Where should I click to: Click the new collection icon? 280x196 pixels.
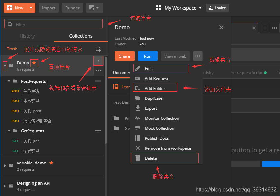[x=98, y=49]
